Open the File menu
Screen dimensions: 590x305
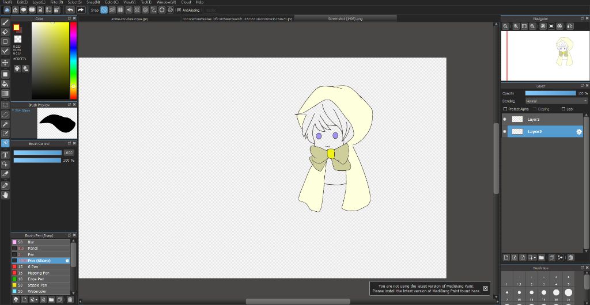(7, 2)
